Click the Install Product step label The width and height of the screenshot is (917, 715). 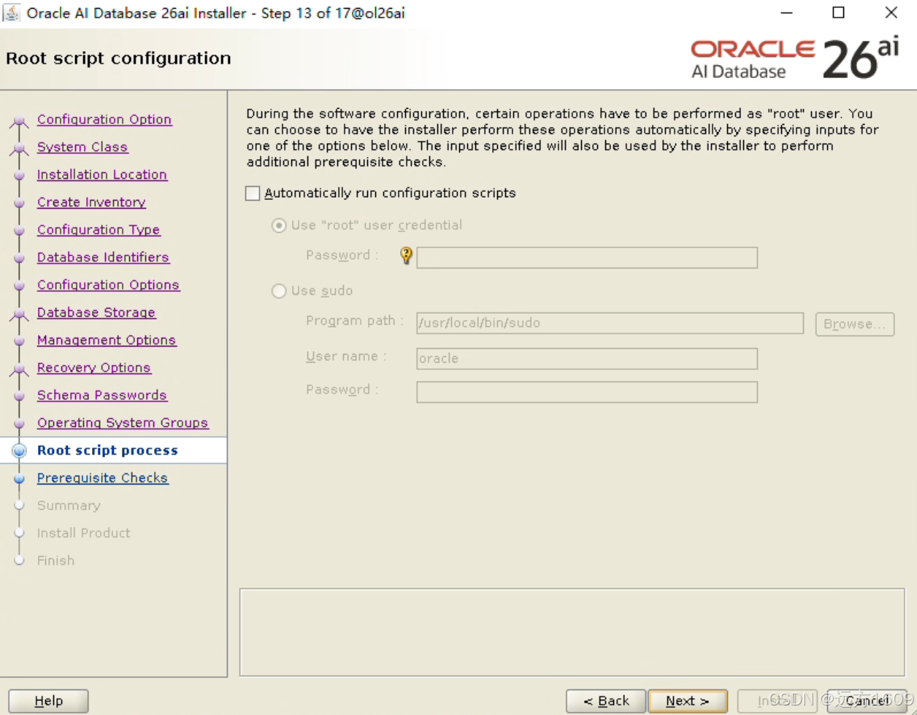tap(84, 533)
